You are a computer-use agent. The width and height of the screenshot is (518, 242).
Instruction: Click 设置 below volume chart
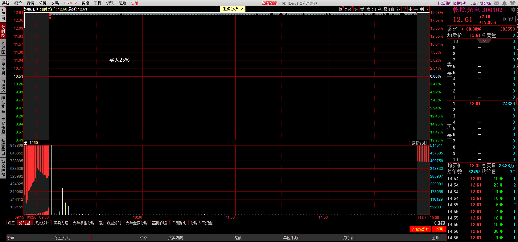click(x=11, y=223)
